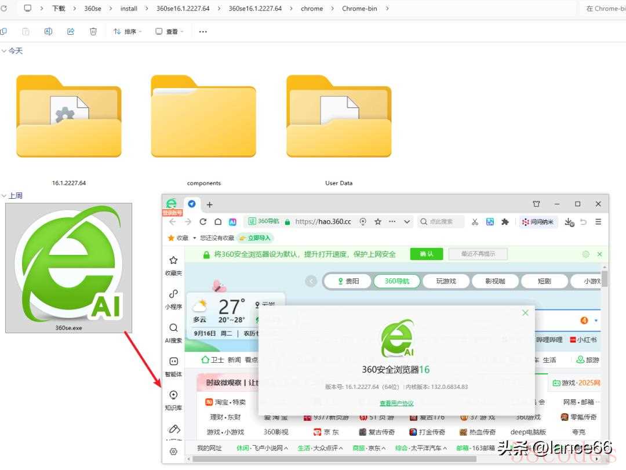Bookmark the page with star icon
This screenshot has height=470, width=626.
coord(378,221)
